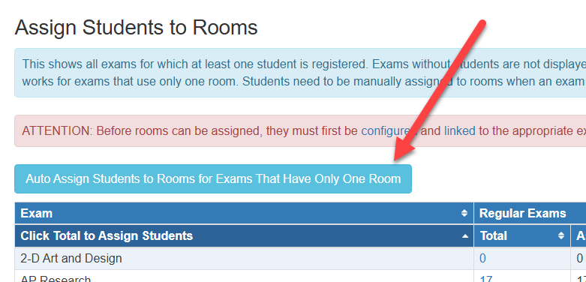Image resolution: width=586 pixels, height=282 pixels.
Task: Select the 2-D Art and Design exam row
Action: point(245,258)
